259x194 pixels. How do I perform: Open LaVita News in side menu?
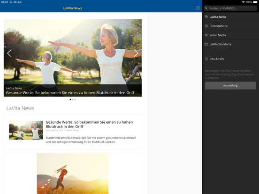(230, 17)
